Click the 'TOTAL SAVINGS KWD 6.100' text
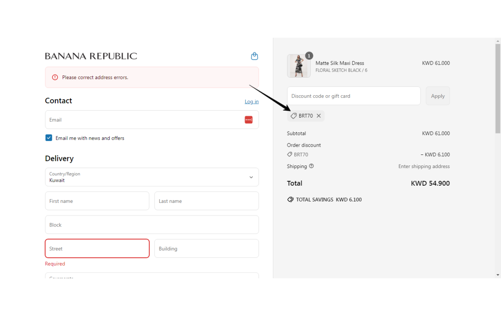This screenshot has height=316, width=501. (x=329, y=200)
